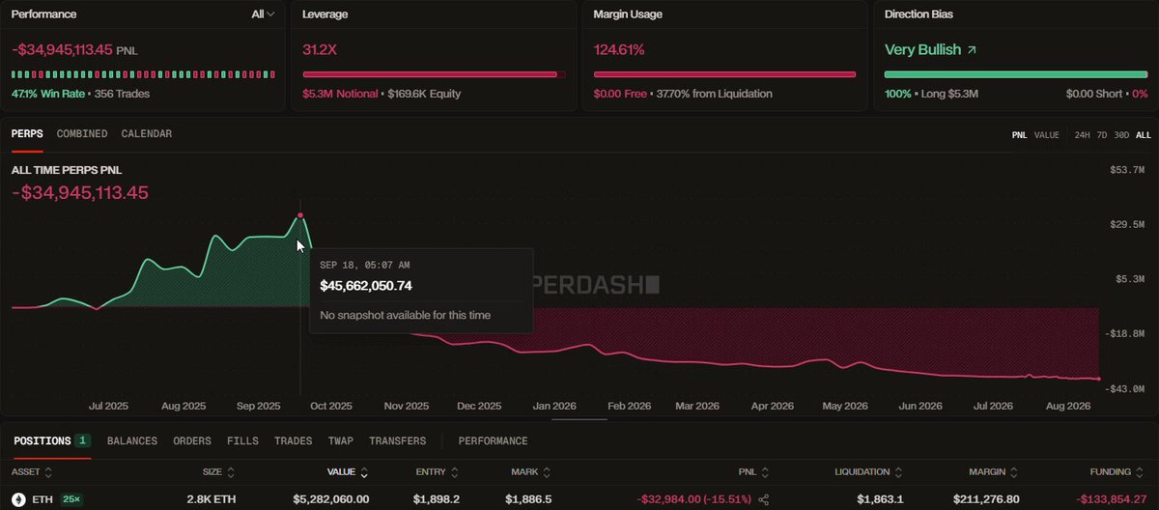The width and height of the screenshot is (1159, 510).
Task: Click the '-$32,984.00 (-15.51%)' PNL cell
Action: click(693, 499)
